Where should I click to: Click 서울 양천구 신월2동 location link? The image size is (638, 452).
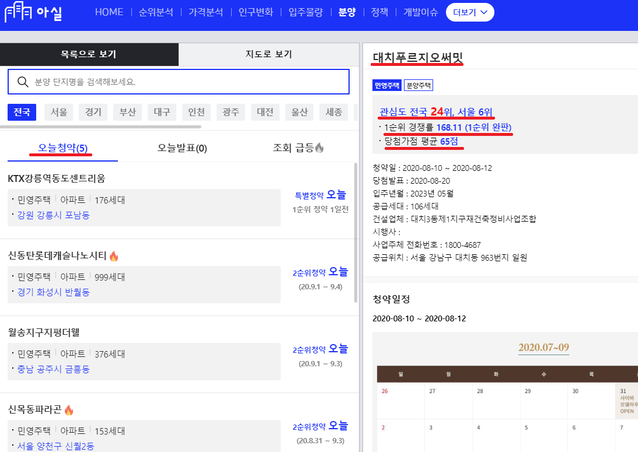[x=55, y=446]
